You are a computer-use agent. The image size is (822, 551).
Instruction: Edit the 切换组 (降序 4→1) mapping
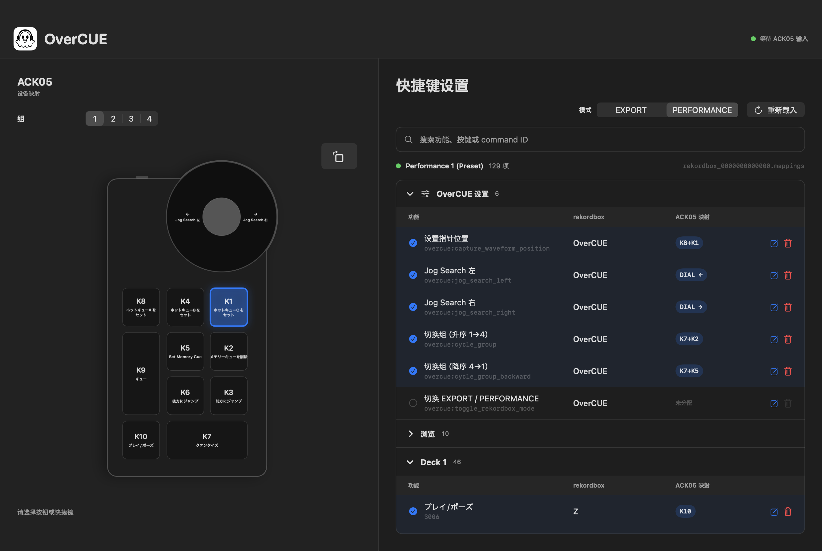tap(774, 371)
